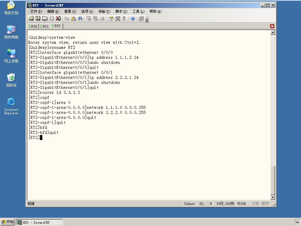Select 回收站 recycle bin icon
Image resolution: width=301 pixels, height=226 pixels.
click(11, 80)
